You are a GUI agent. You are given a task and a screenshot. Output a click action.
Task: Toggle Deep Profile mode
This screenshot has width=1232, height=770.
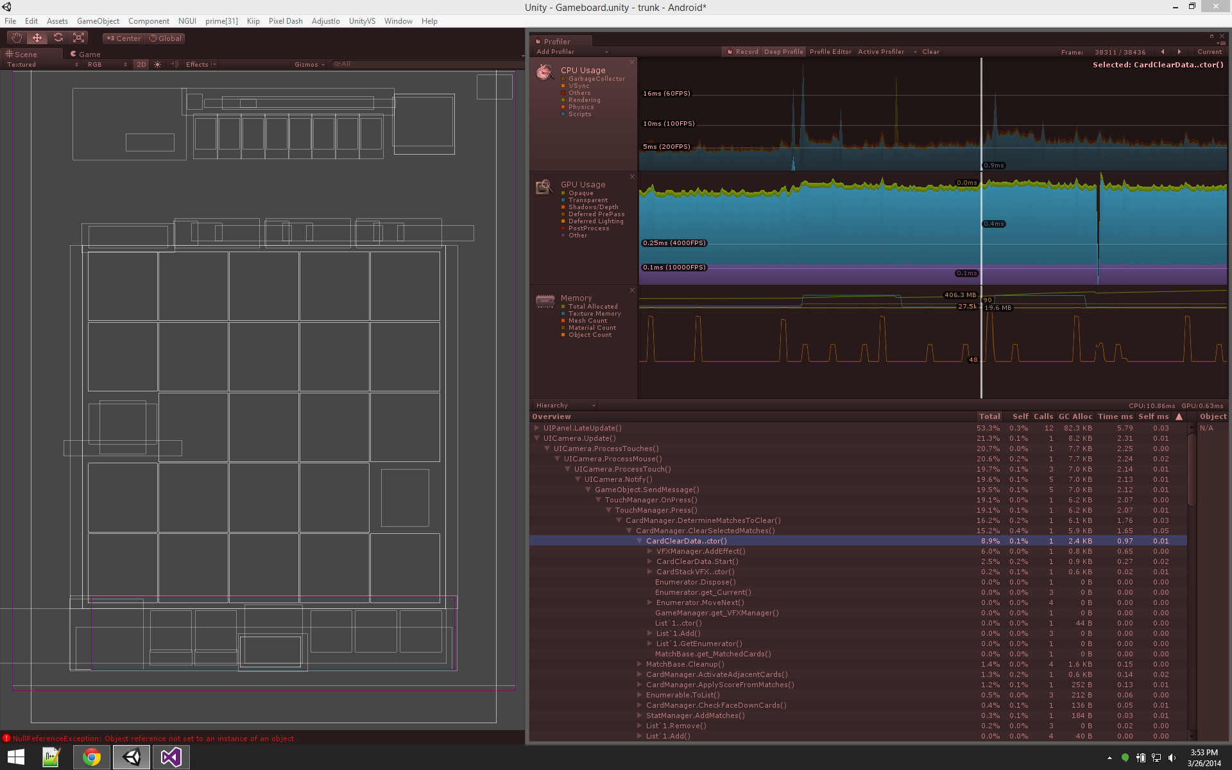[783, 52]
